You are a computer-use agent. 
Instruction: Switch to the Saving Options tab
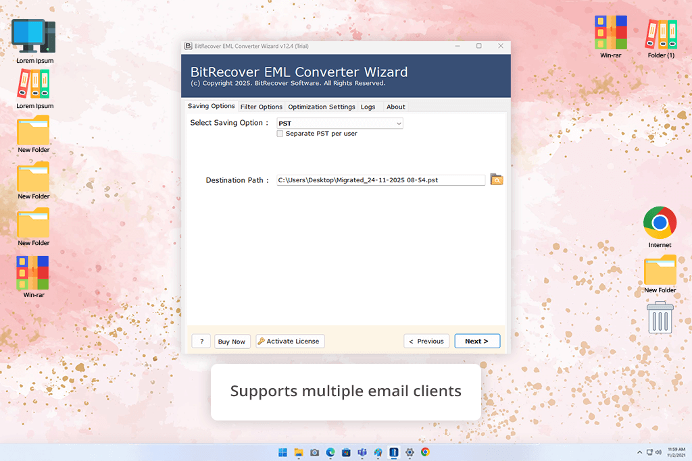tap(211, 106)
